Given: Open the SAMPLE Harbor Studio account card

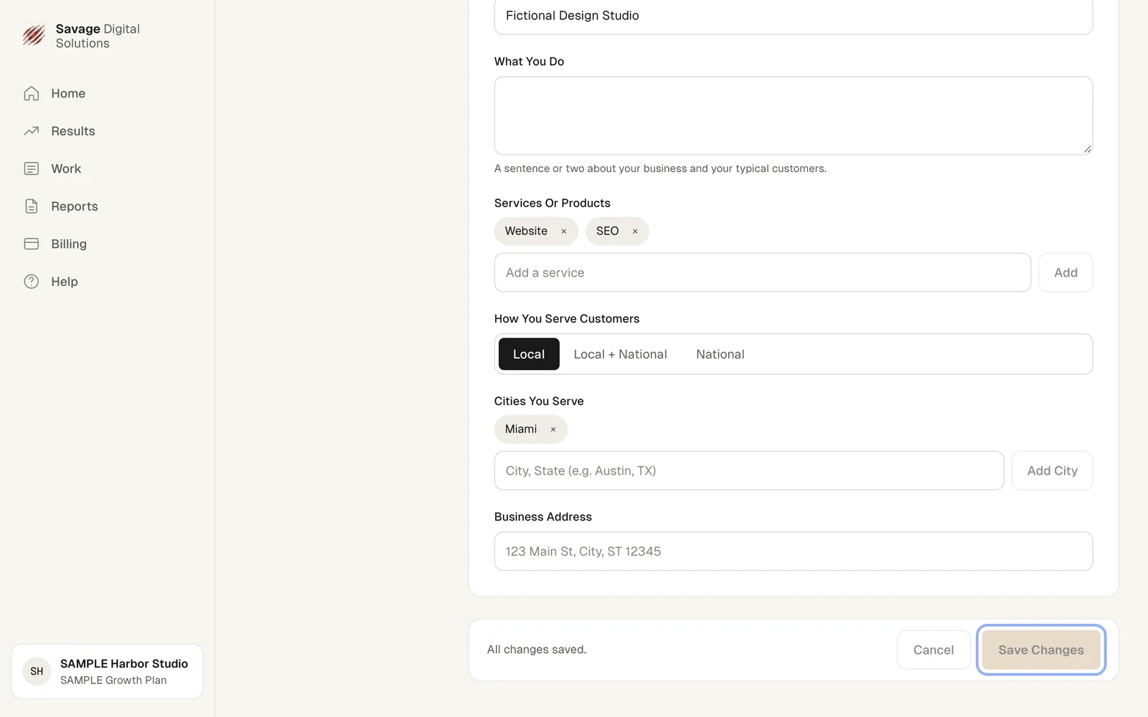Looking at the screenshot, I should coord(107,672).
